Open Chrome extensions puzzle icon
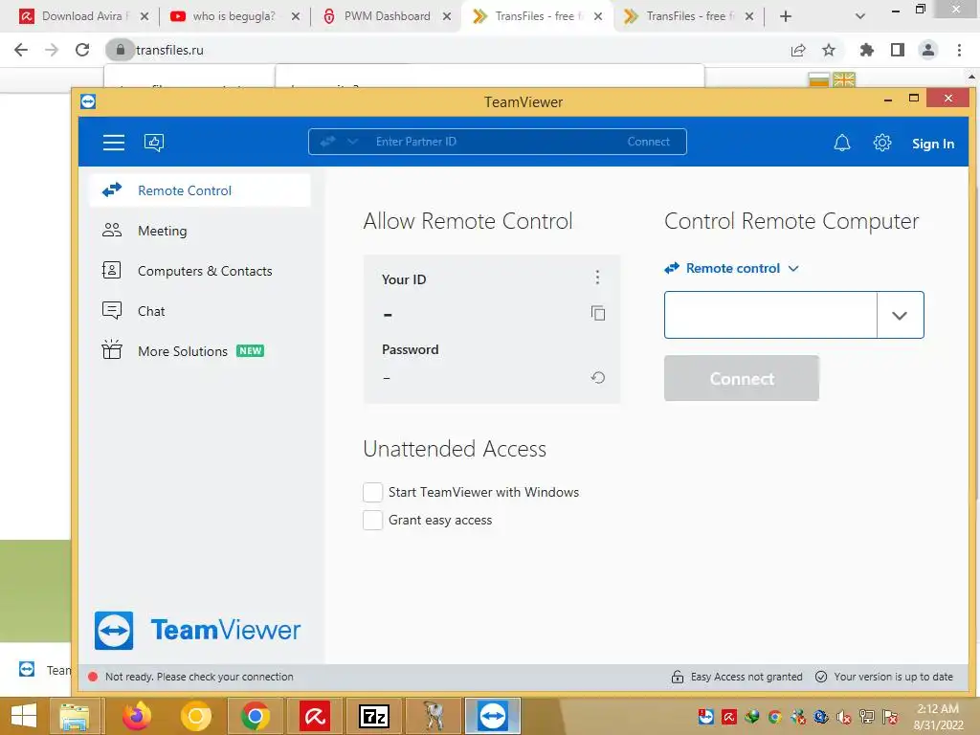This screenshot has height=735, width=980. point(866,50)
